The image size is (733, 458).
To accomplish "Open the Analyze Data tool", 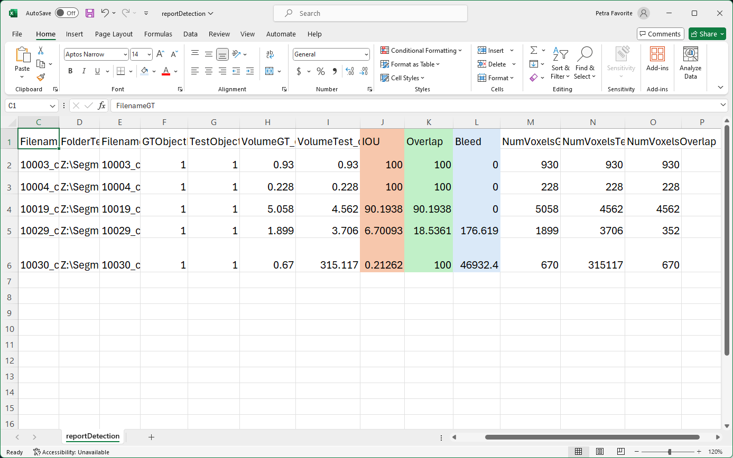I will coord(690,63).
